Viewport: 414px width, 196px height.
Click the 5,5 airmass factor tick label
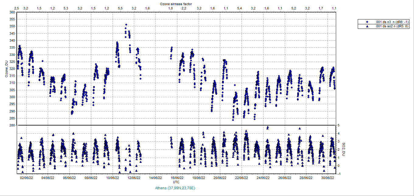click(x=120, y=8)
